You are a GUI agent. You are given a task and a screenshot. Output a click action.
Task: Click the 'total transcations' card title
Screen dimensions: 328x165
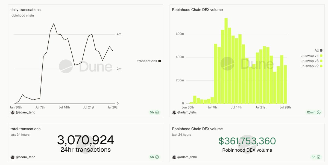(x=25, y=129)
